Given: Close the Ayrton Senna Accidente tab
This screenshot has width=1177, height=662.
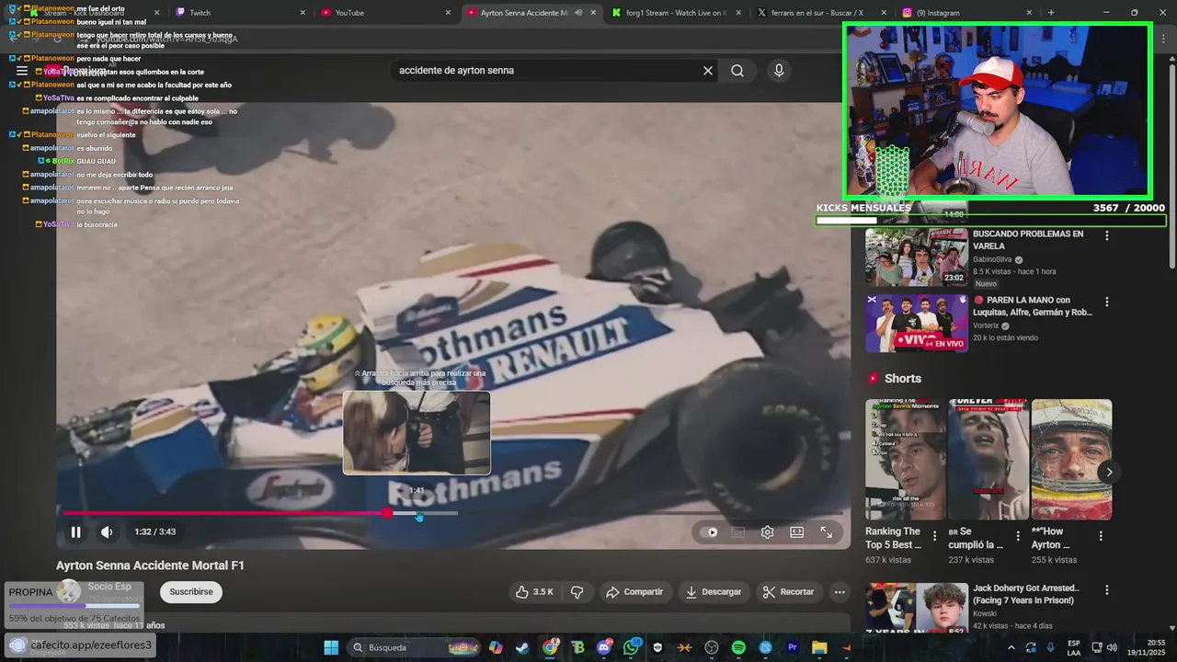Looking at the screenshot, I should 593,13.
